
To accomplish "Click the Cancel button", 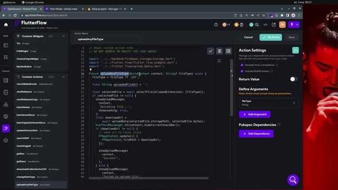I will (x=248, y=37).
